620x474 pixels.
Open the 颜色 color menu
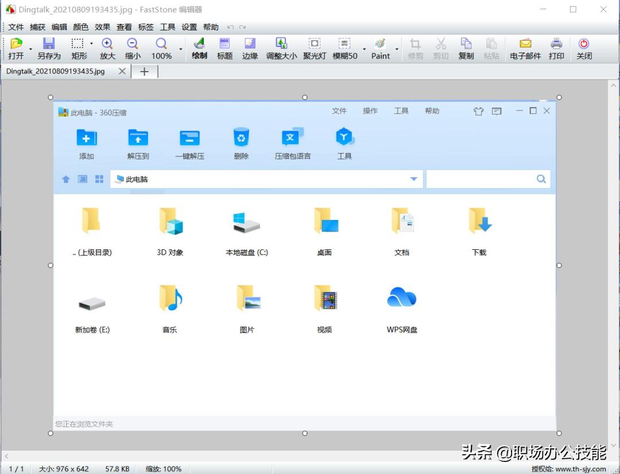coord(81,28)
